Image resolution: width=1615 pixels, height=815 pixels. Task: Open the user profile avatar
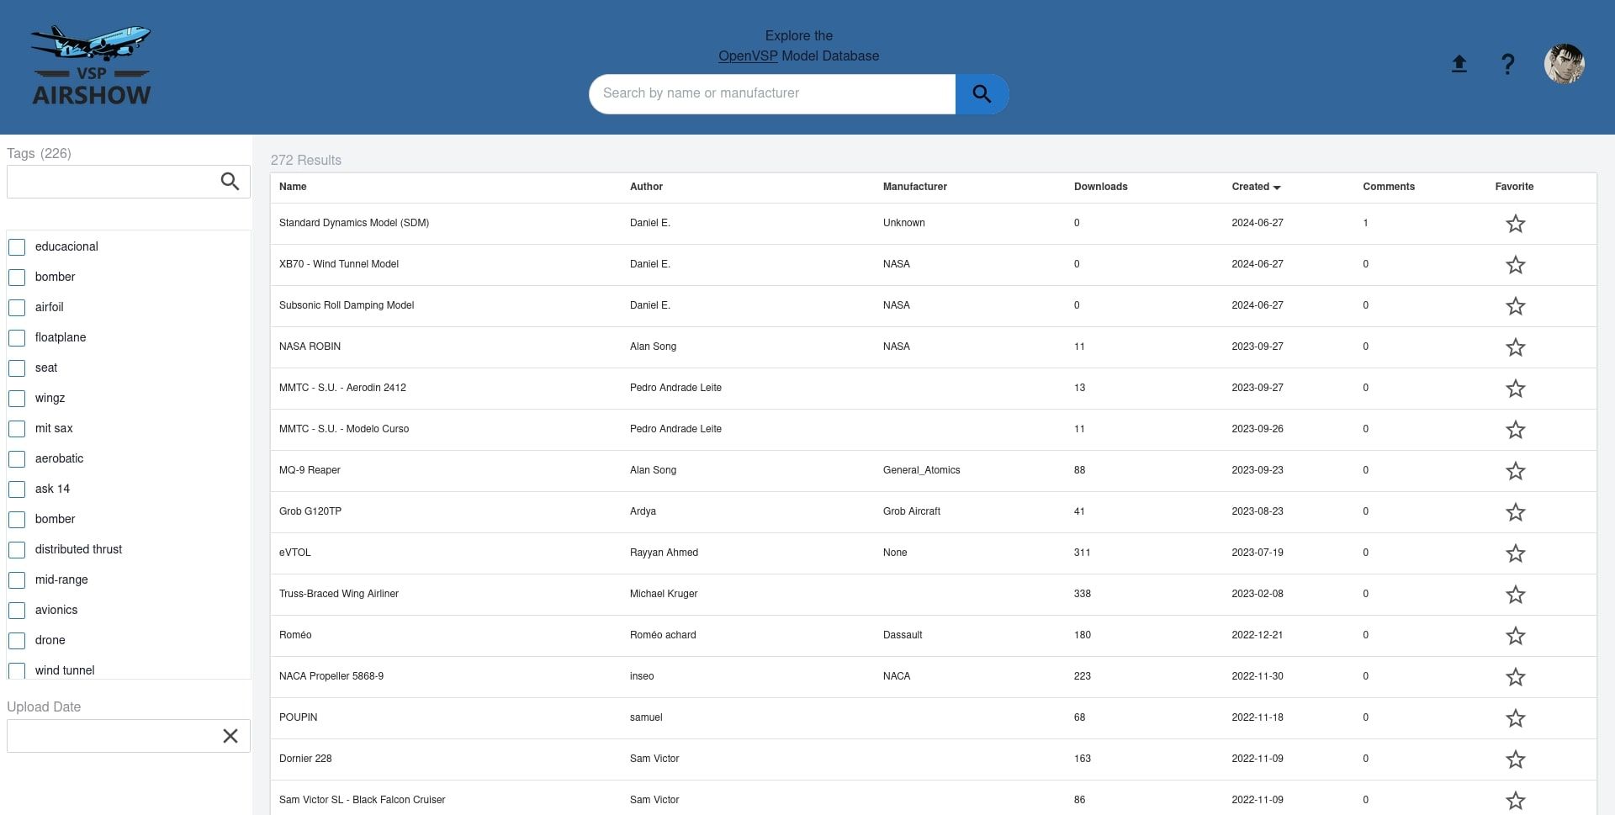(x=1564, y=64)
